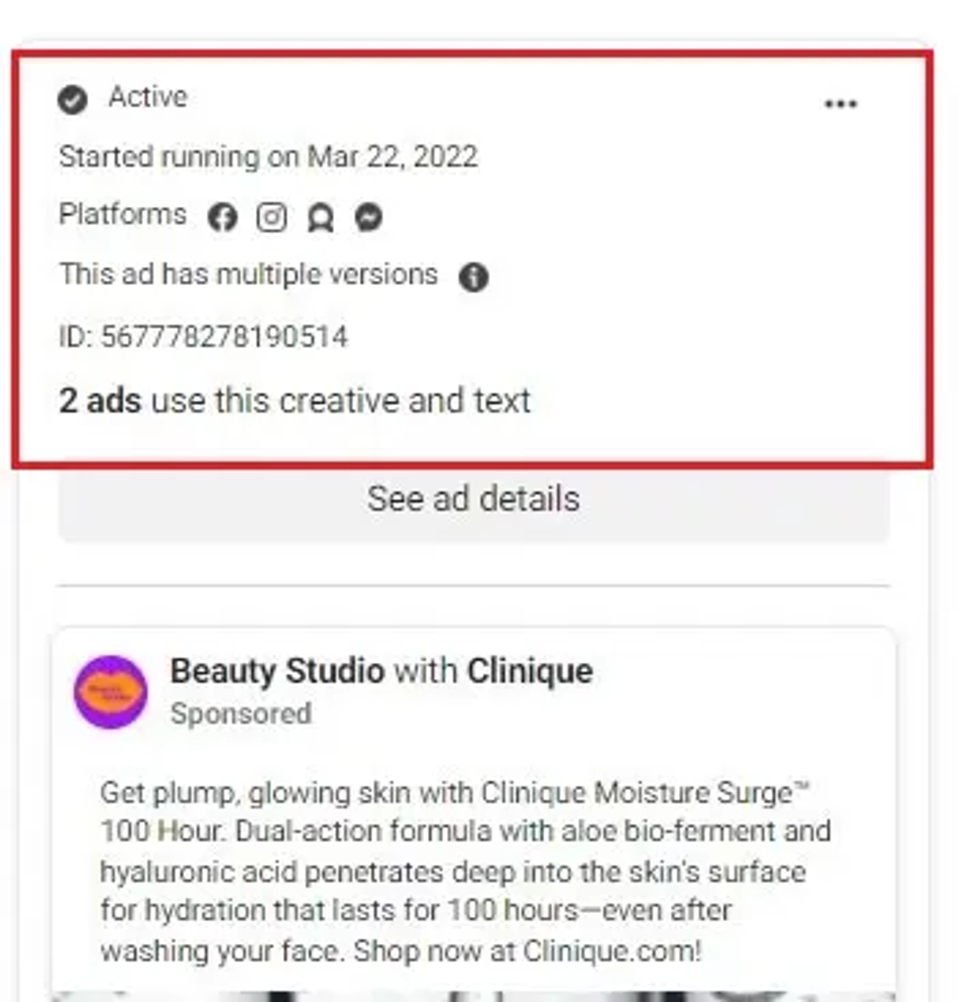Click the ad creative image thumbnail
Image resolution: width=958 pixels, height=1002 pixels.
click(x=473, y=996)
